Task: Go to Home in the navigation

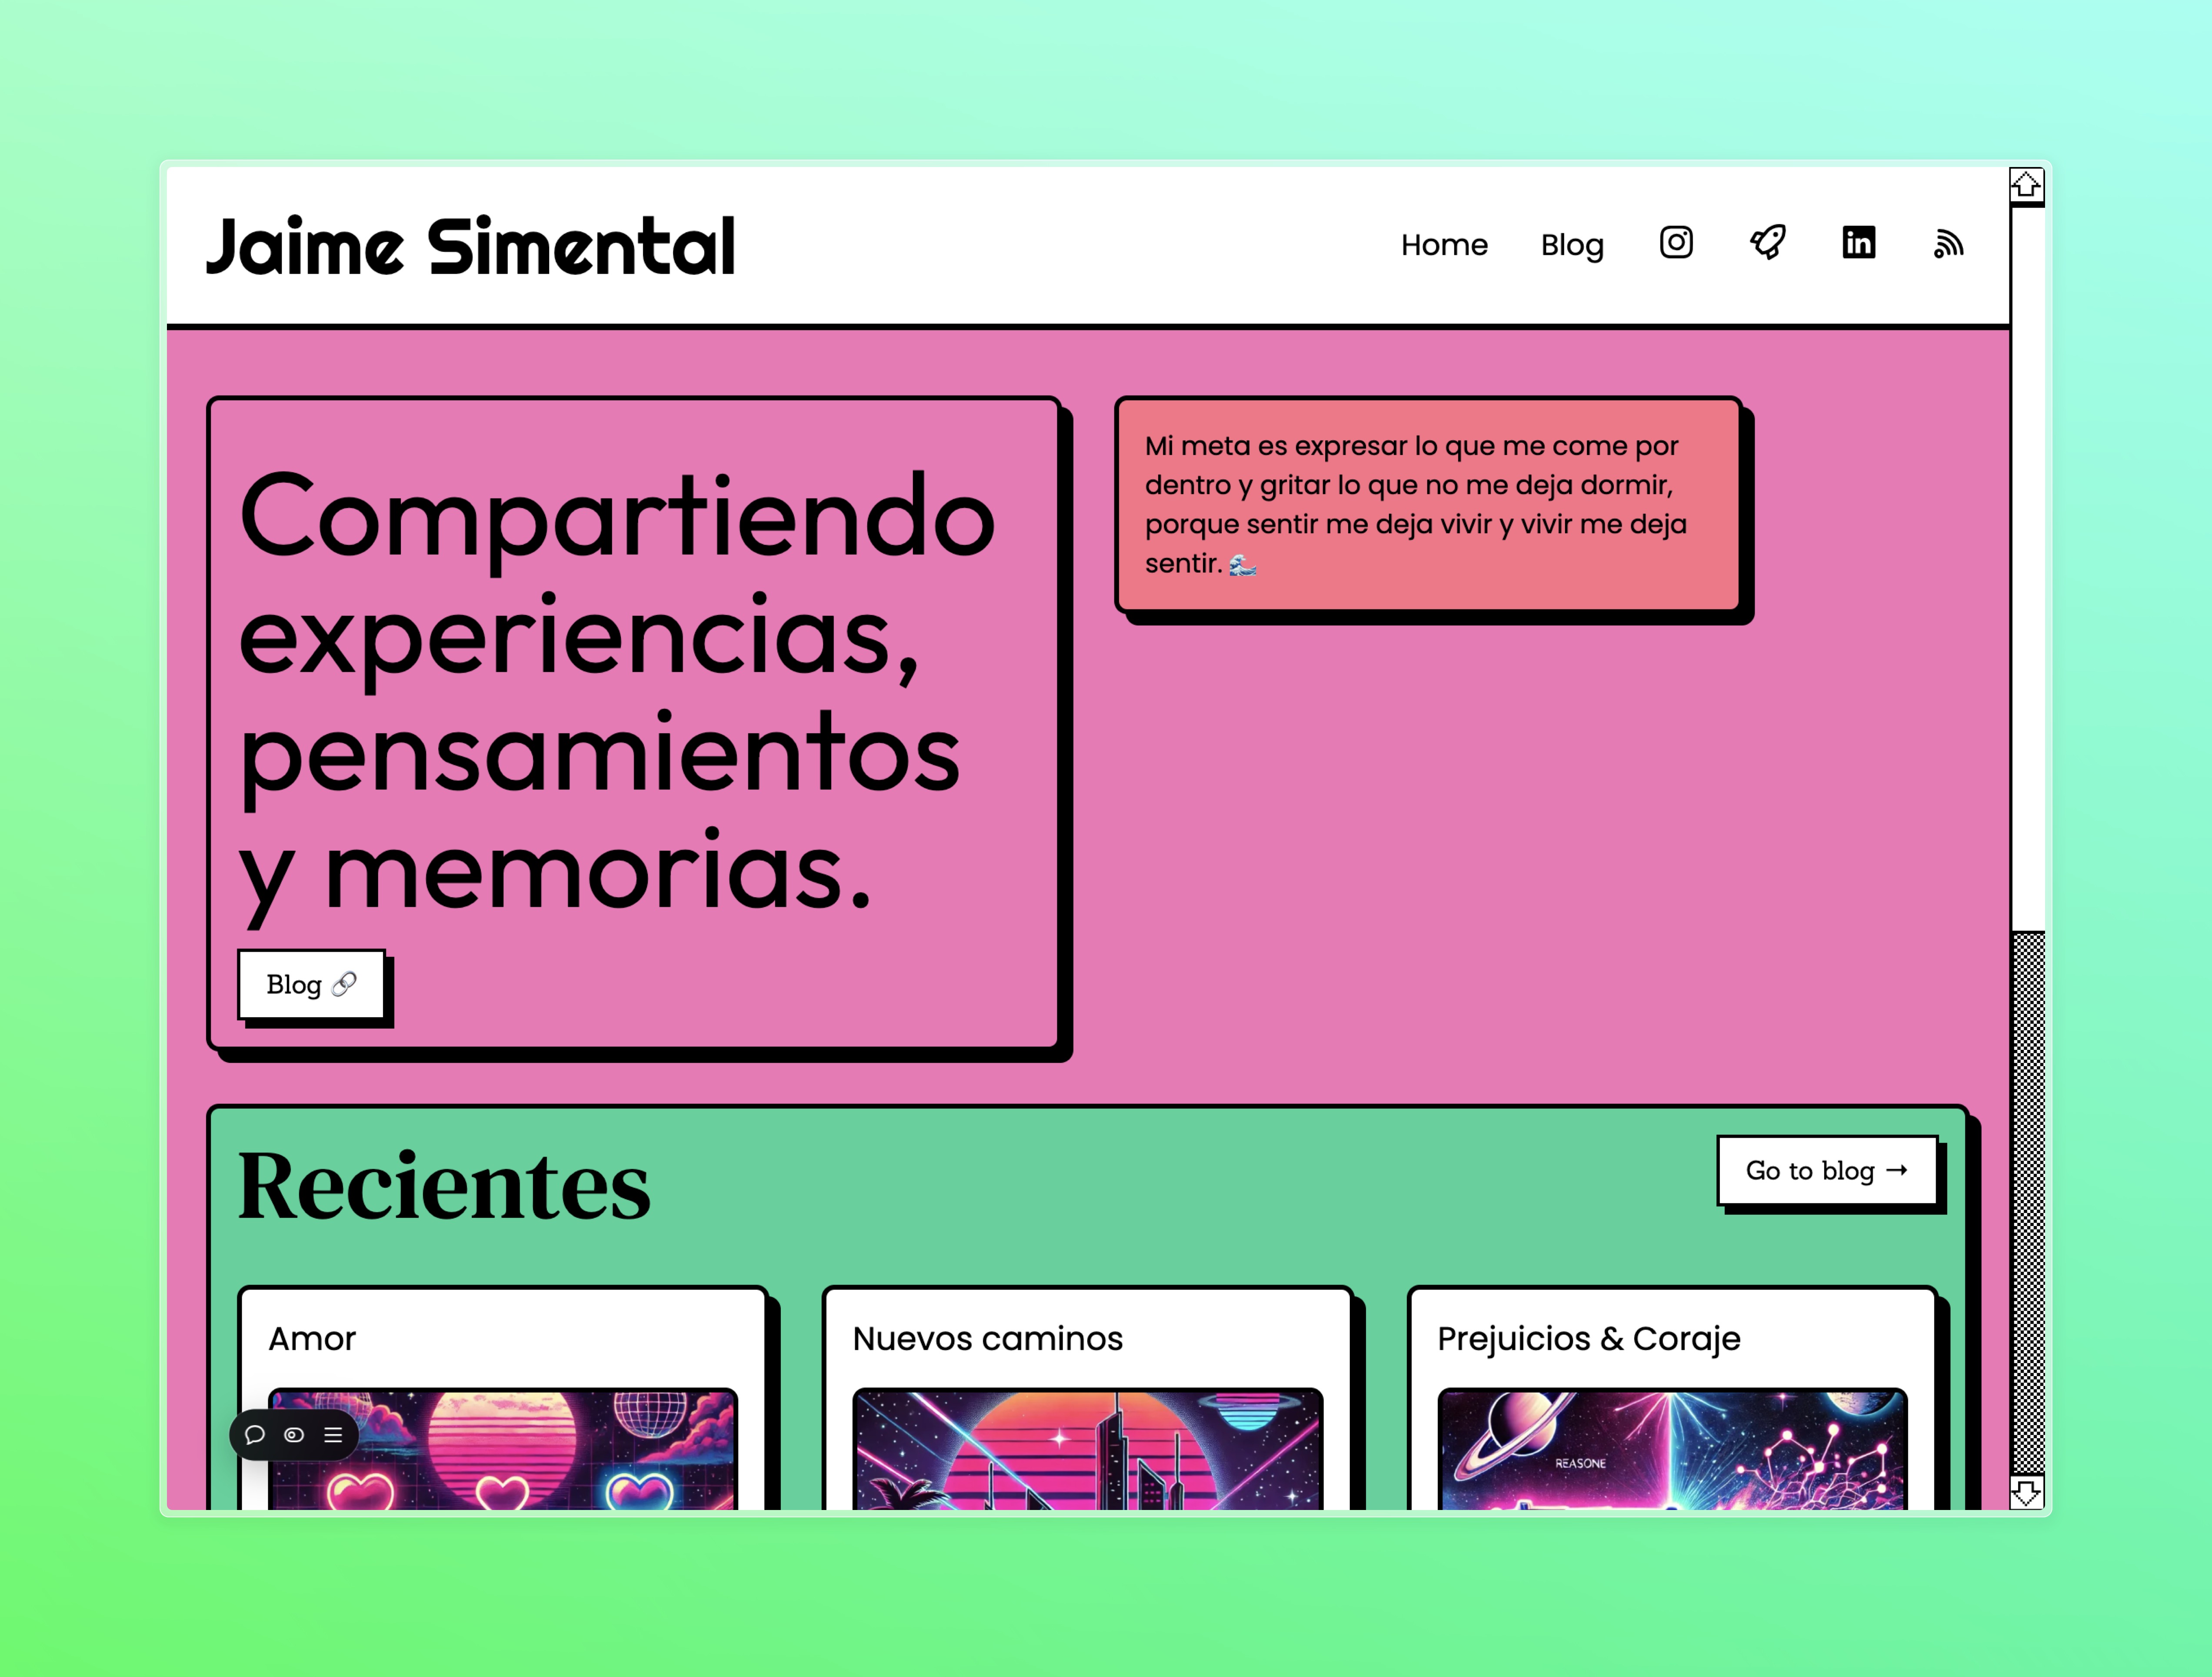Action: [1444, 245]
